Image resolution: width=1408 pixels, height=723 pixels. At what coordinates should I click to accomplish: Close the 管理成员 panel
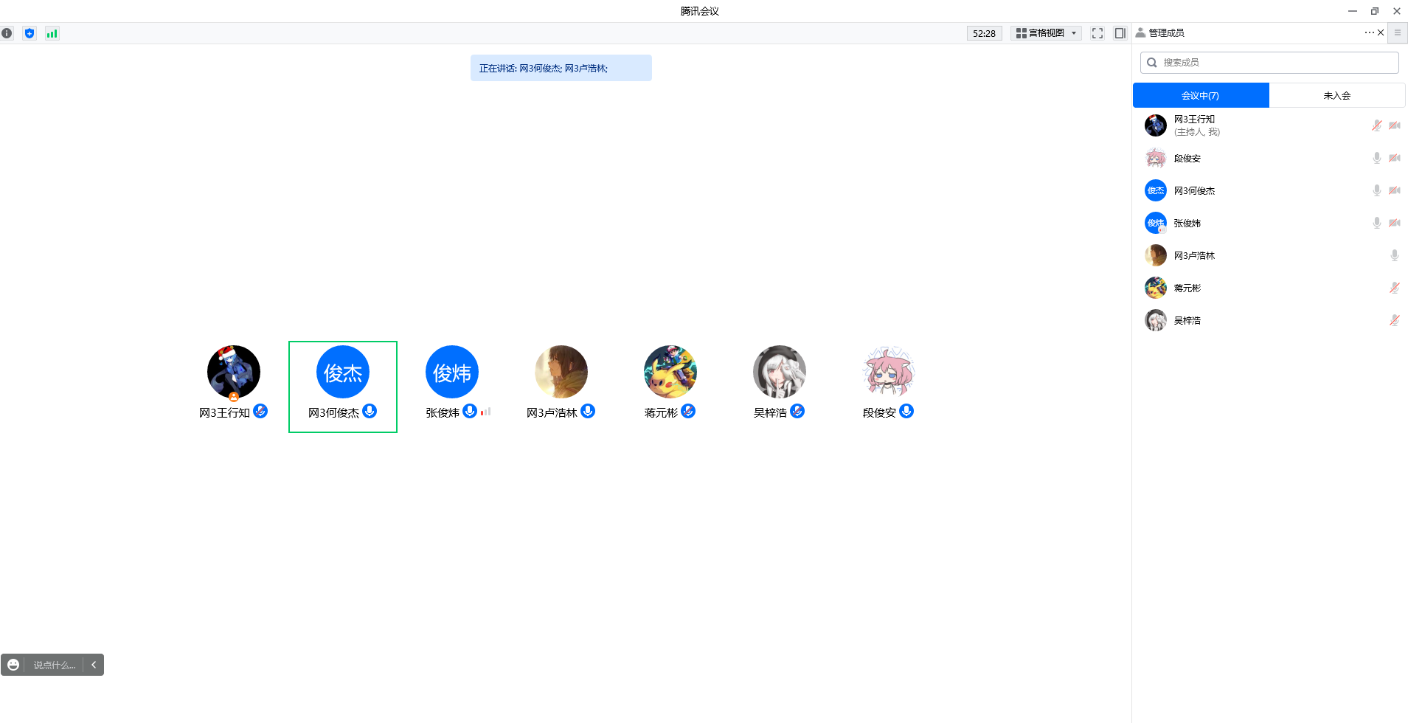(x=1381, y=32)
